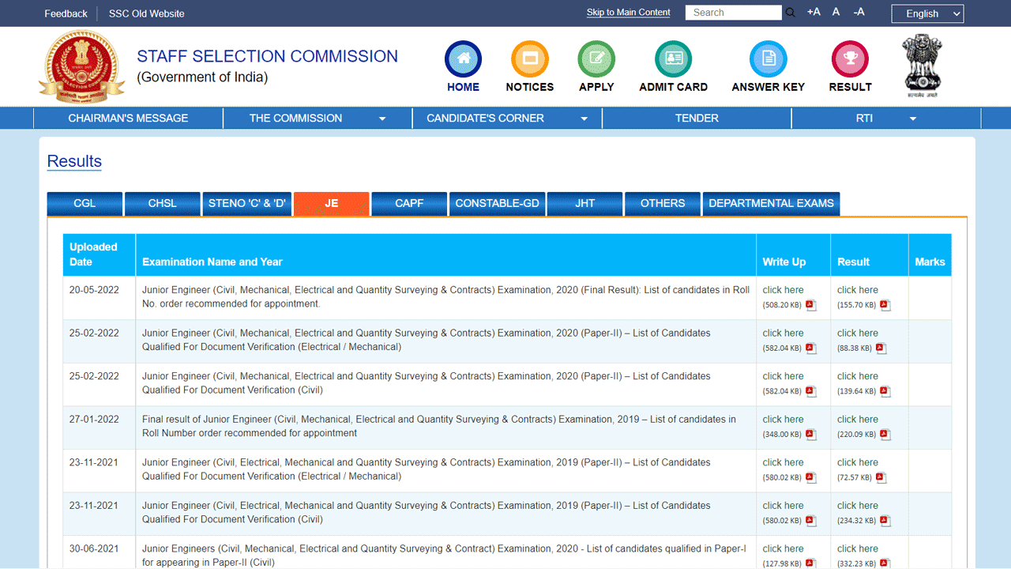Image resolution: width=1011 pixels, height=569 pixels.
Task: Click in the Search input field
Action: 733,13
